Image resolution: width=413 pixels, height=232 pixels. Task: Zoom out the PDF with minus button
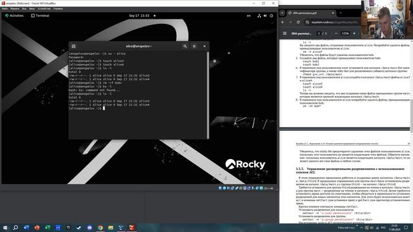(x=336, y=34)
